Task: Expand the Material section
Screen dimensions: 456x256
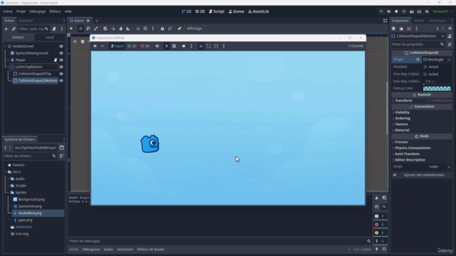Action: tap(402, 130)
